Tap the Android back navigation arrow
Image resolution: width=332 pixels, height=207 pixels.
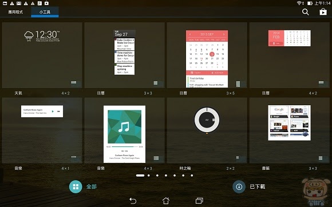tap(133, 201)
